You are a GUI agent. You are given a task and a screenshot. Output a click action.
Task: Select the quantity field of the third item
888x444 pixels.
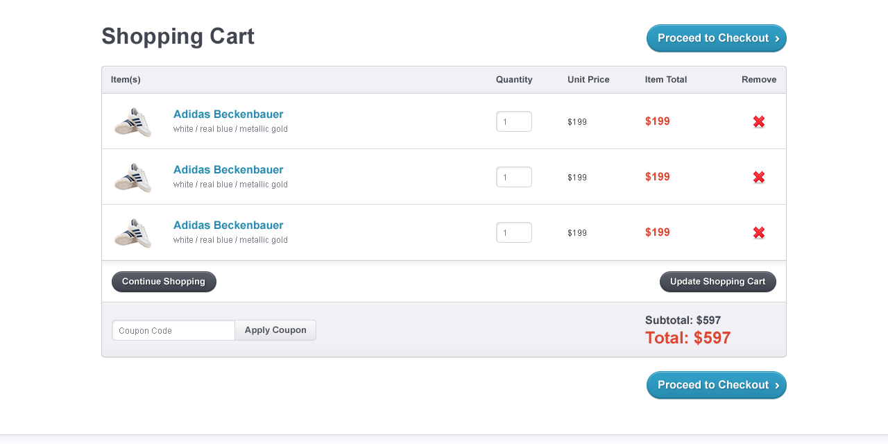[513, 232]
